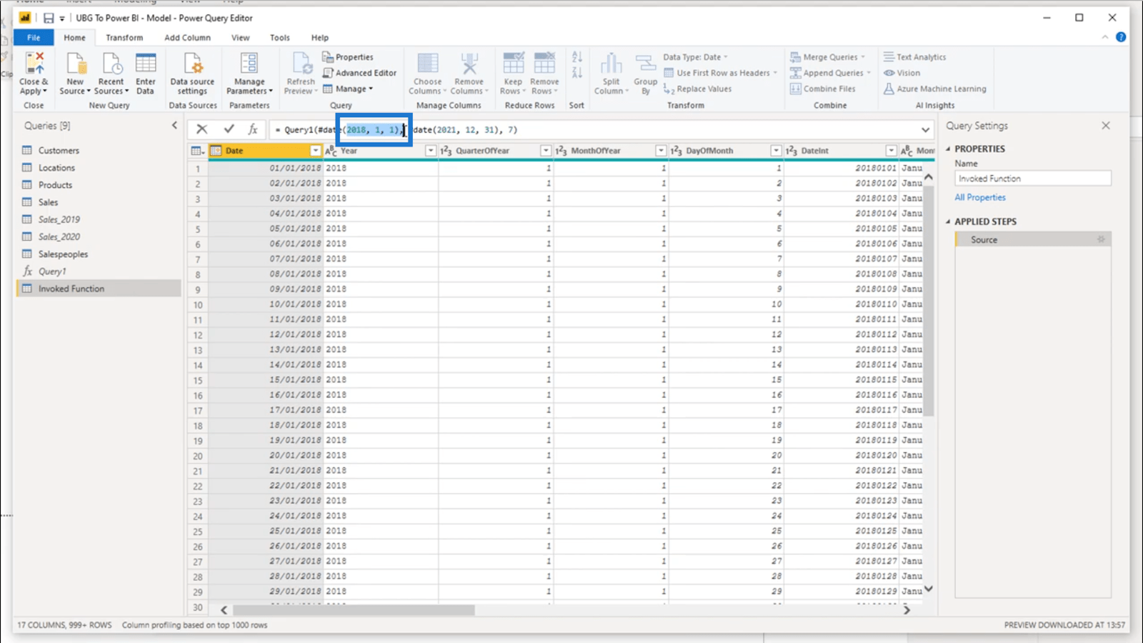Click the fx add step icon

click(x=253, y=129)
